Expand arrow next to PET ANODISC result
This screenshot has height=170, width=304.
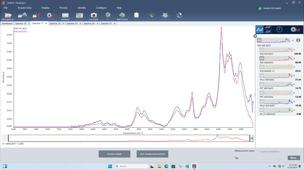(294, 93)
